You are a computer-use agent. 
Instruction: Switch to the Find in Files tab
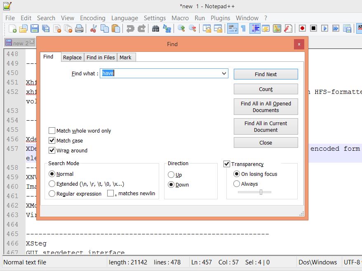pos(101,57)
